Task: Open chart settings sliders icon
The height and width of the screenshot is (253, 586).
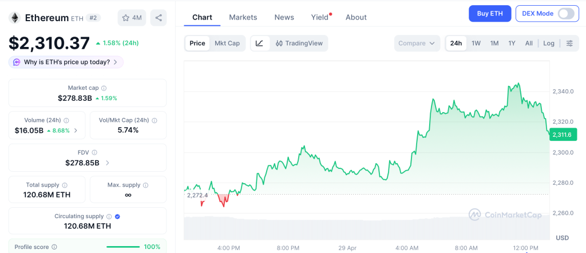Action: click(569, 44)
